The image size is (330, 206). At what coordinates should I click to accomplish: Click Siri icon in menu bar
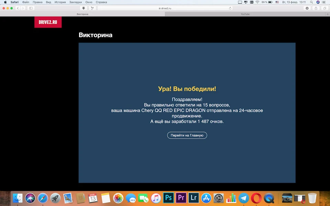tap(318, 2)
